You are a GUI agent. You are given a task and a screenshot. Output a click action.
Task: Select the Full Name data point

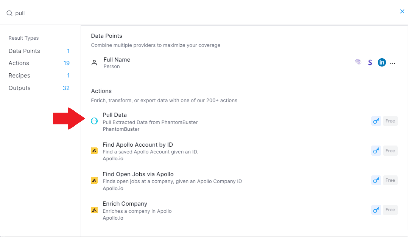[x=244, y=63]
